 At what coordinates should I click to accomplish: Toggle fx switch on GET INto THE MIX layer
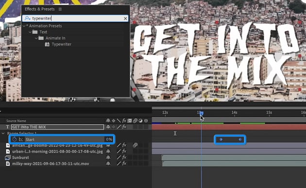tap(124, 127)
